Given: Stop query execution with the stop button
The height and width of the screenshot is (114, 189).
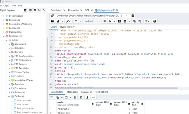Looking at the screenshot, I should tap(105, 21).
